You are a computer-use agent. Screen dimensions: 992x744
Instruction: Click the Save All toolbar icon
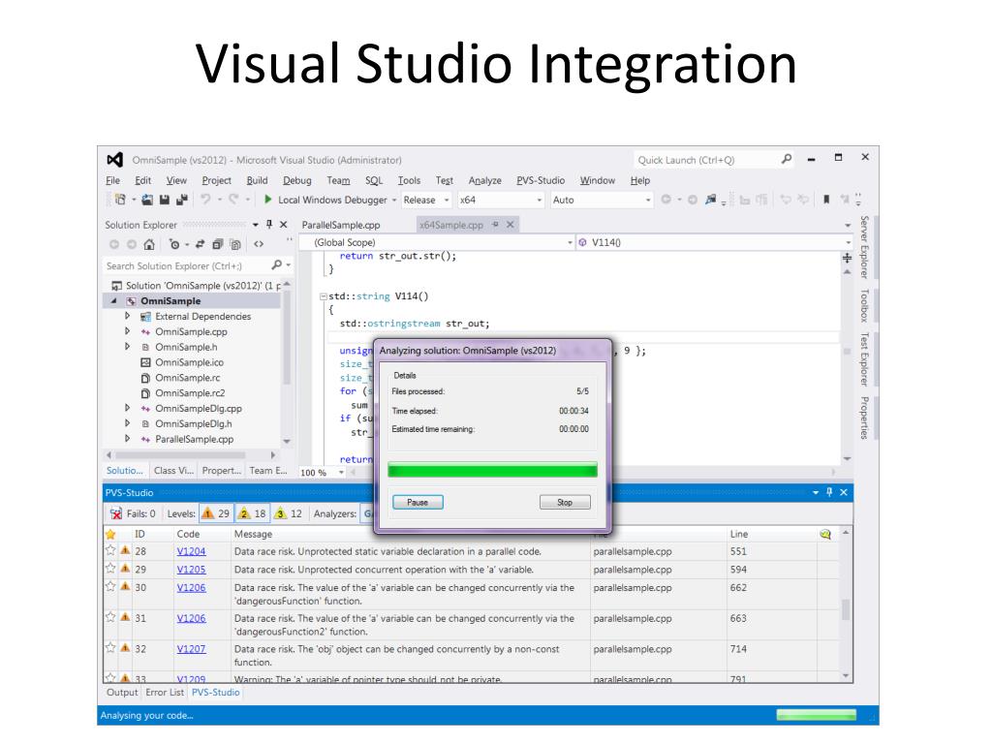[x=182, y=200]
